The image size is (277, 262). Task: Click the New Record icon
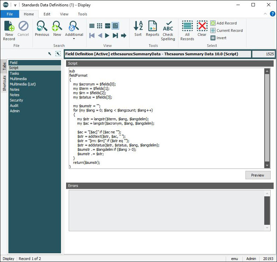pos(9,29)
